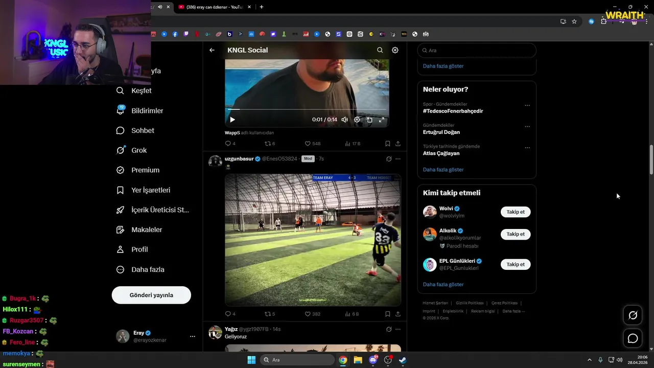The width and height of the screenshot is (654, 368).
Task: Open more options for the Atlas Çağlayan trend
Action: 527,147
